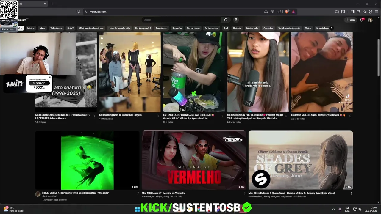
Task: Click the chips row next arrow
Action: point(331,28)
